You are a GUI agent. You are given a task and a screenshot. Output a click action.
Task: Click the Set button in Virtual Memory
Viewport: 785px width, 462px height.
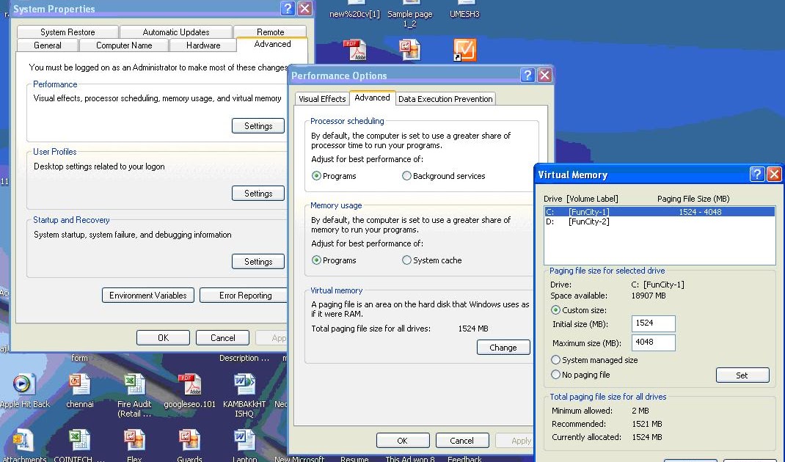pyautogui.click(x=742, y=375)
